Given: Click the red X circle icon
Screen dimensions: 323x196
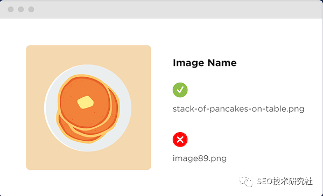Looking at the screenshot, I should tap(180, 140).
